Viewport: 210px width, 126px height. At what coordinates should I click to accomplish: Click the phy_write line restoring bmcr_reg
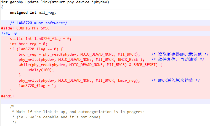pos(79,81)
